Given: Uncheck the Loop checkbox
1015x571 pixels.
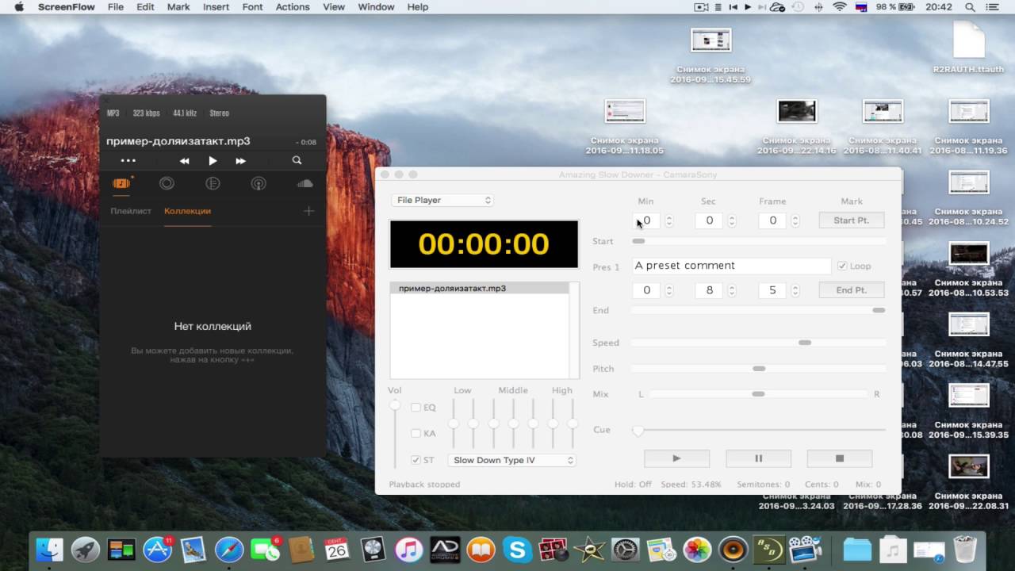Looking at the screenshot, I should tap(842, 266).
